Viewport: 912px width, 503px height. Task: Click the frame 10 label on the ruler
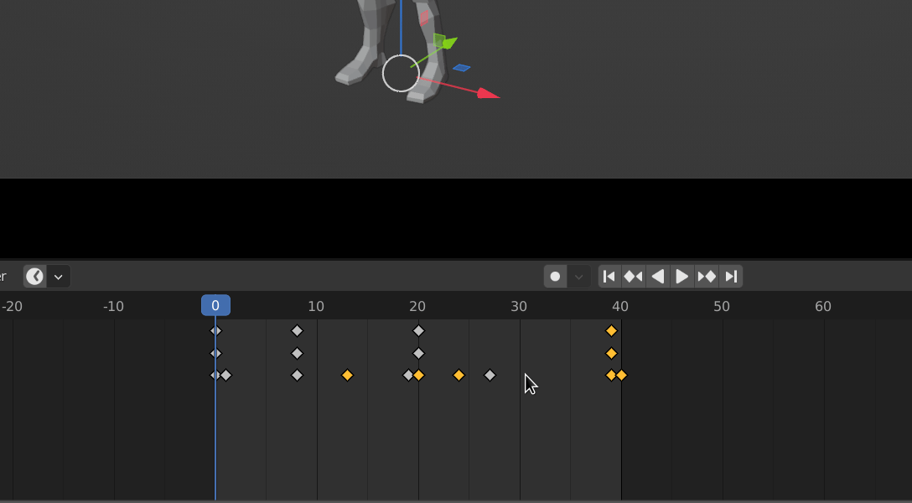coord(316,307)
